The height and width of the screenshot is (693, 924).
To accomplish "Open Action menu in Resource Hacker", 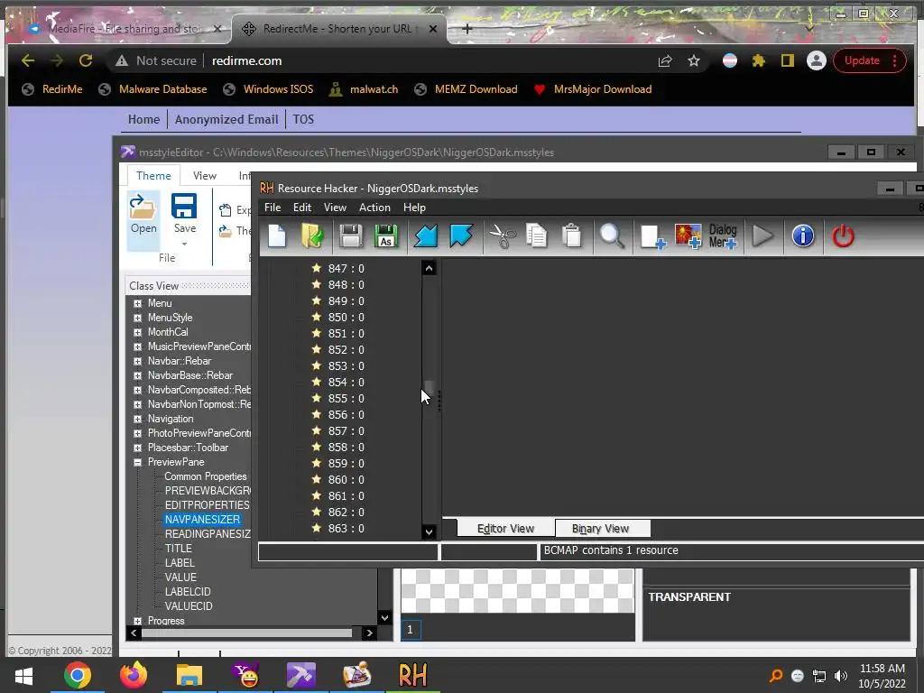I will 374,208.
